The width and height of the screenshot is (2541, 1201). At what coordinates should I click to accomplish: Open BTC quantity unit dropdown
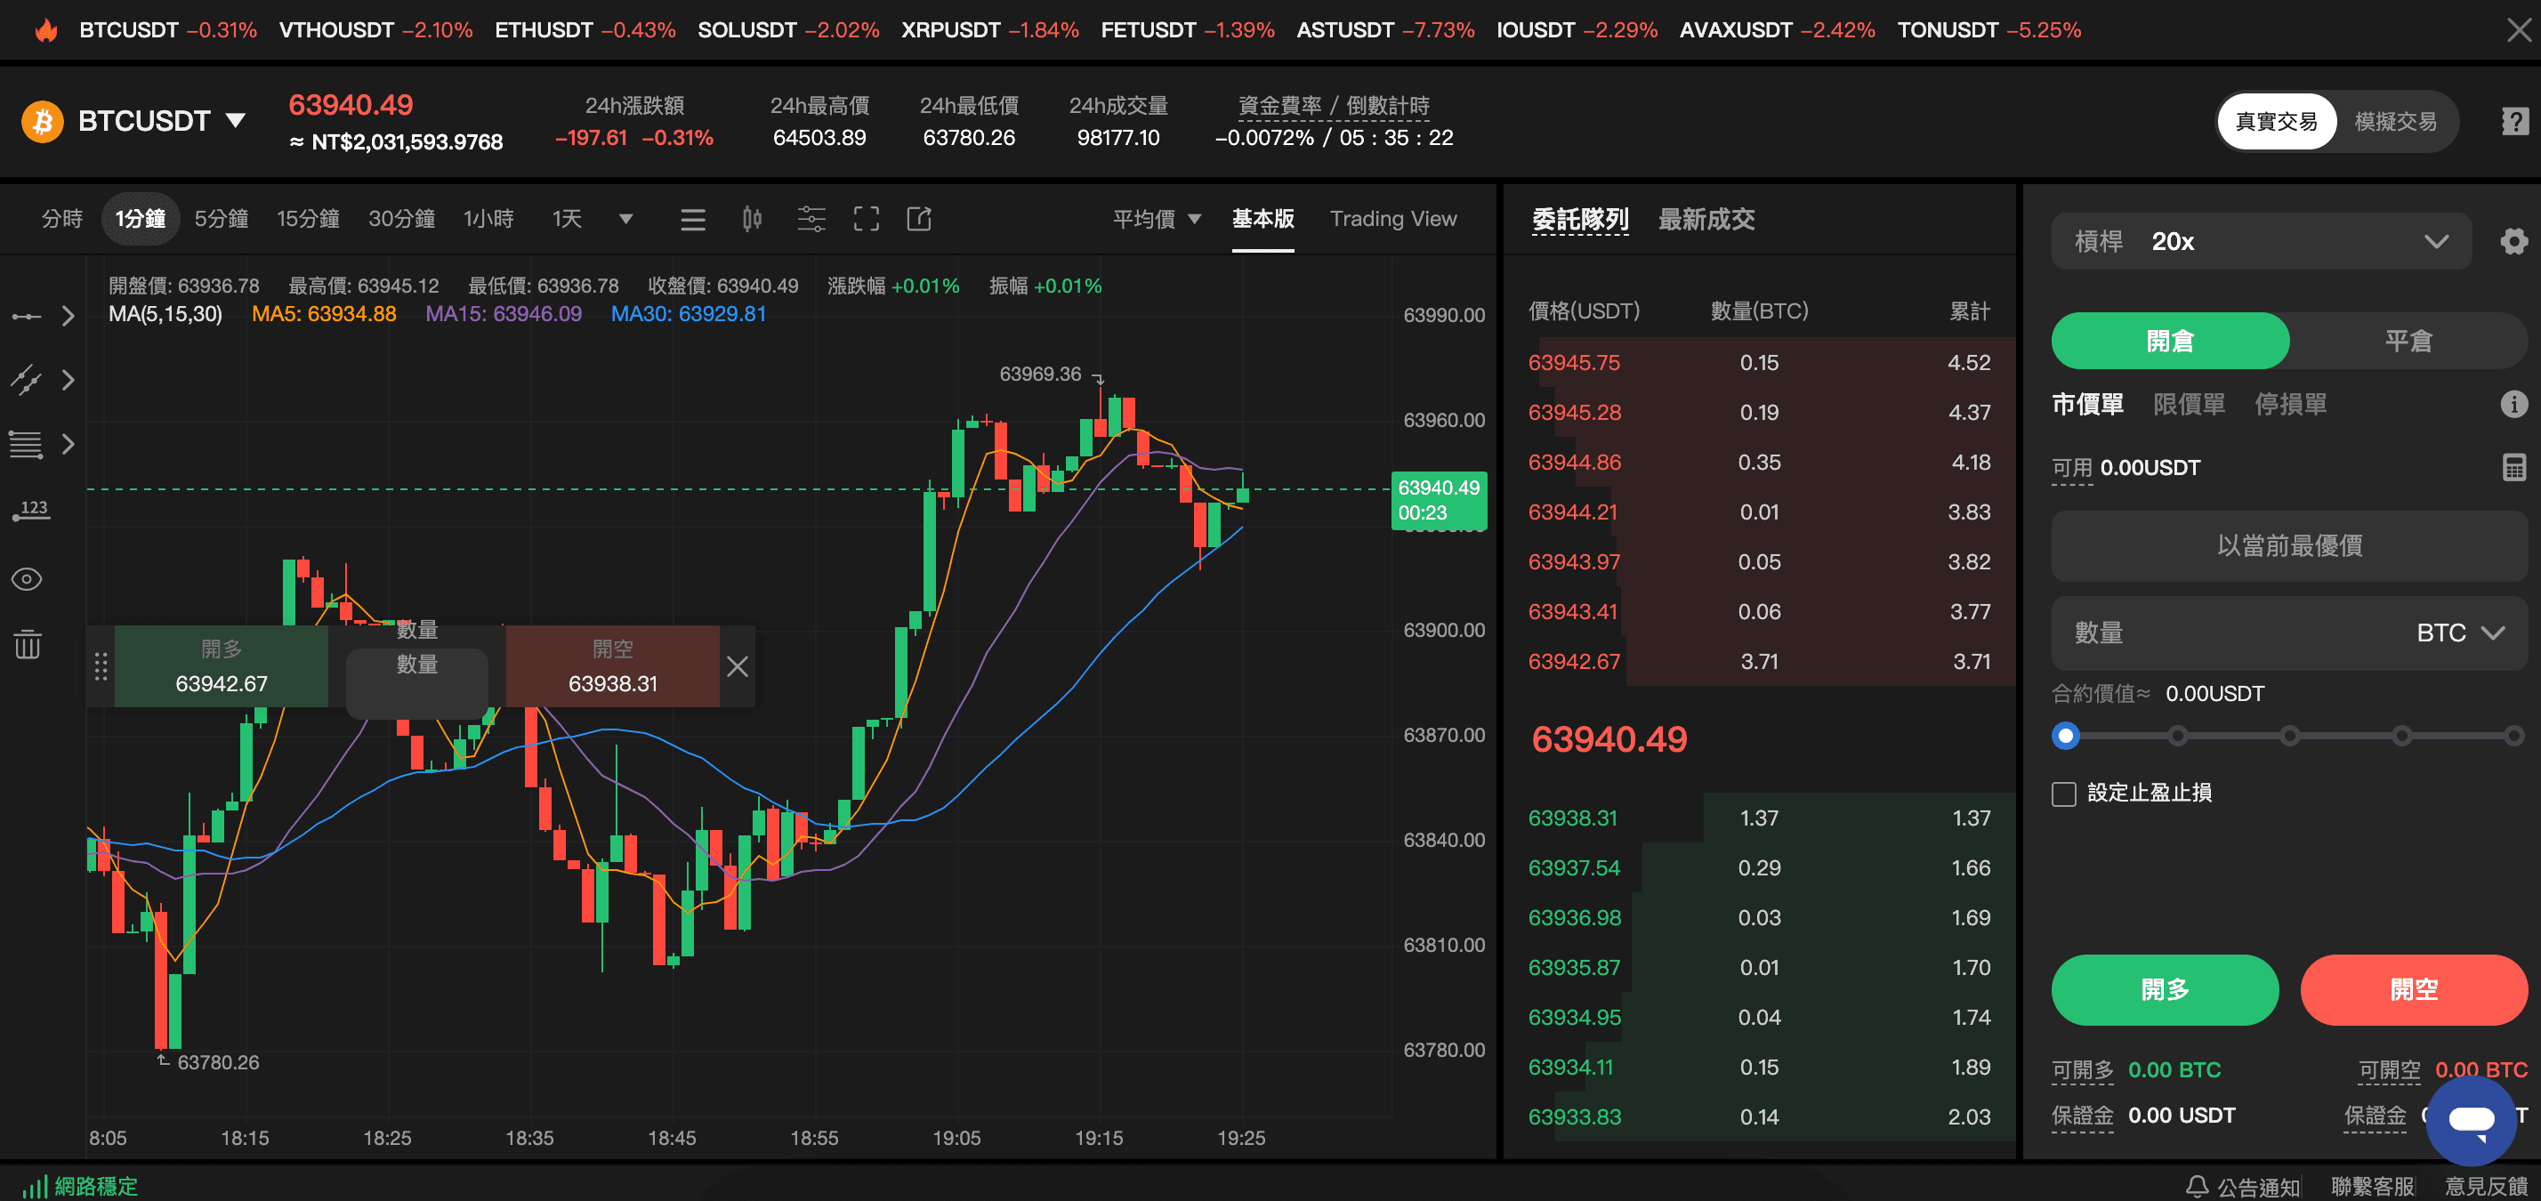pyautogui.click(x=2461, y=633)
